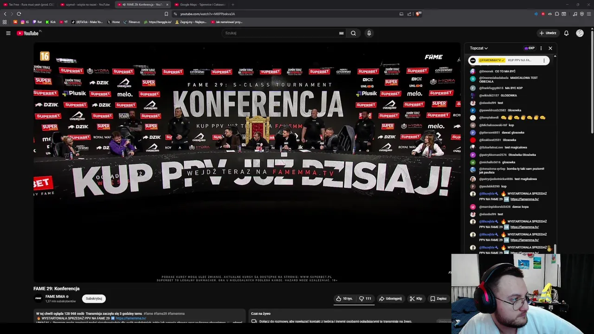The height and width of the screenshot is (334, 594).
Task: Open the Brave Shields lion icon
Action: click(418, 14)
